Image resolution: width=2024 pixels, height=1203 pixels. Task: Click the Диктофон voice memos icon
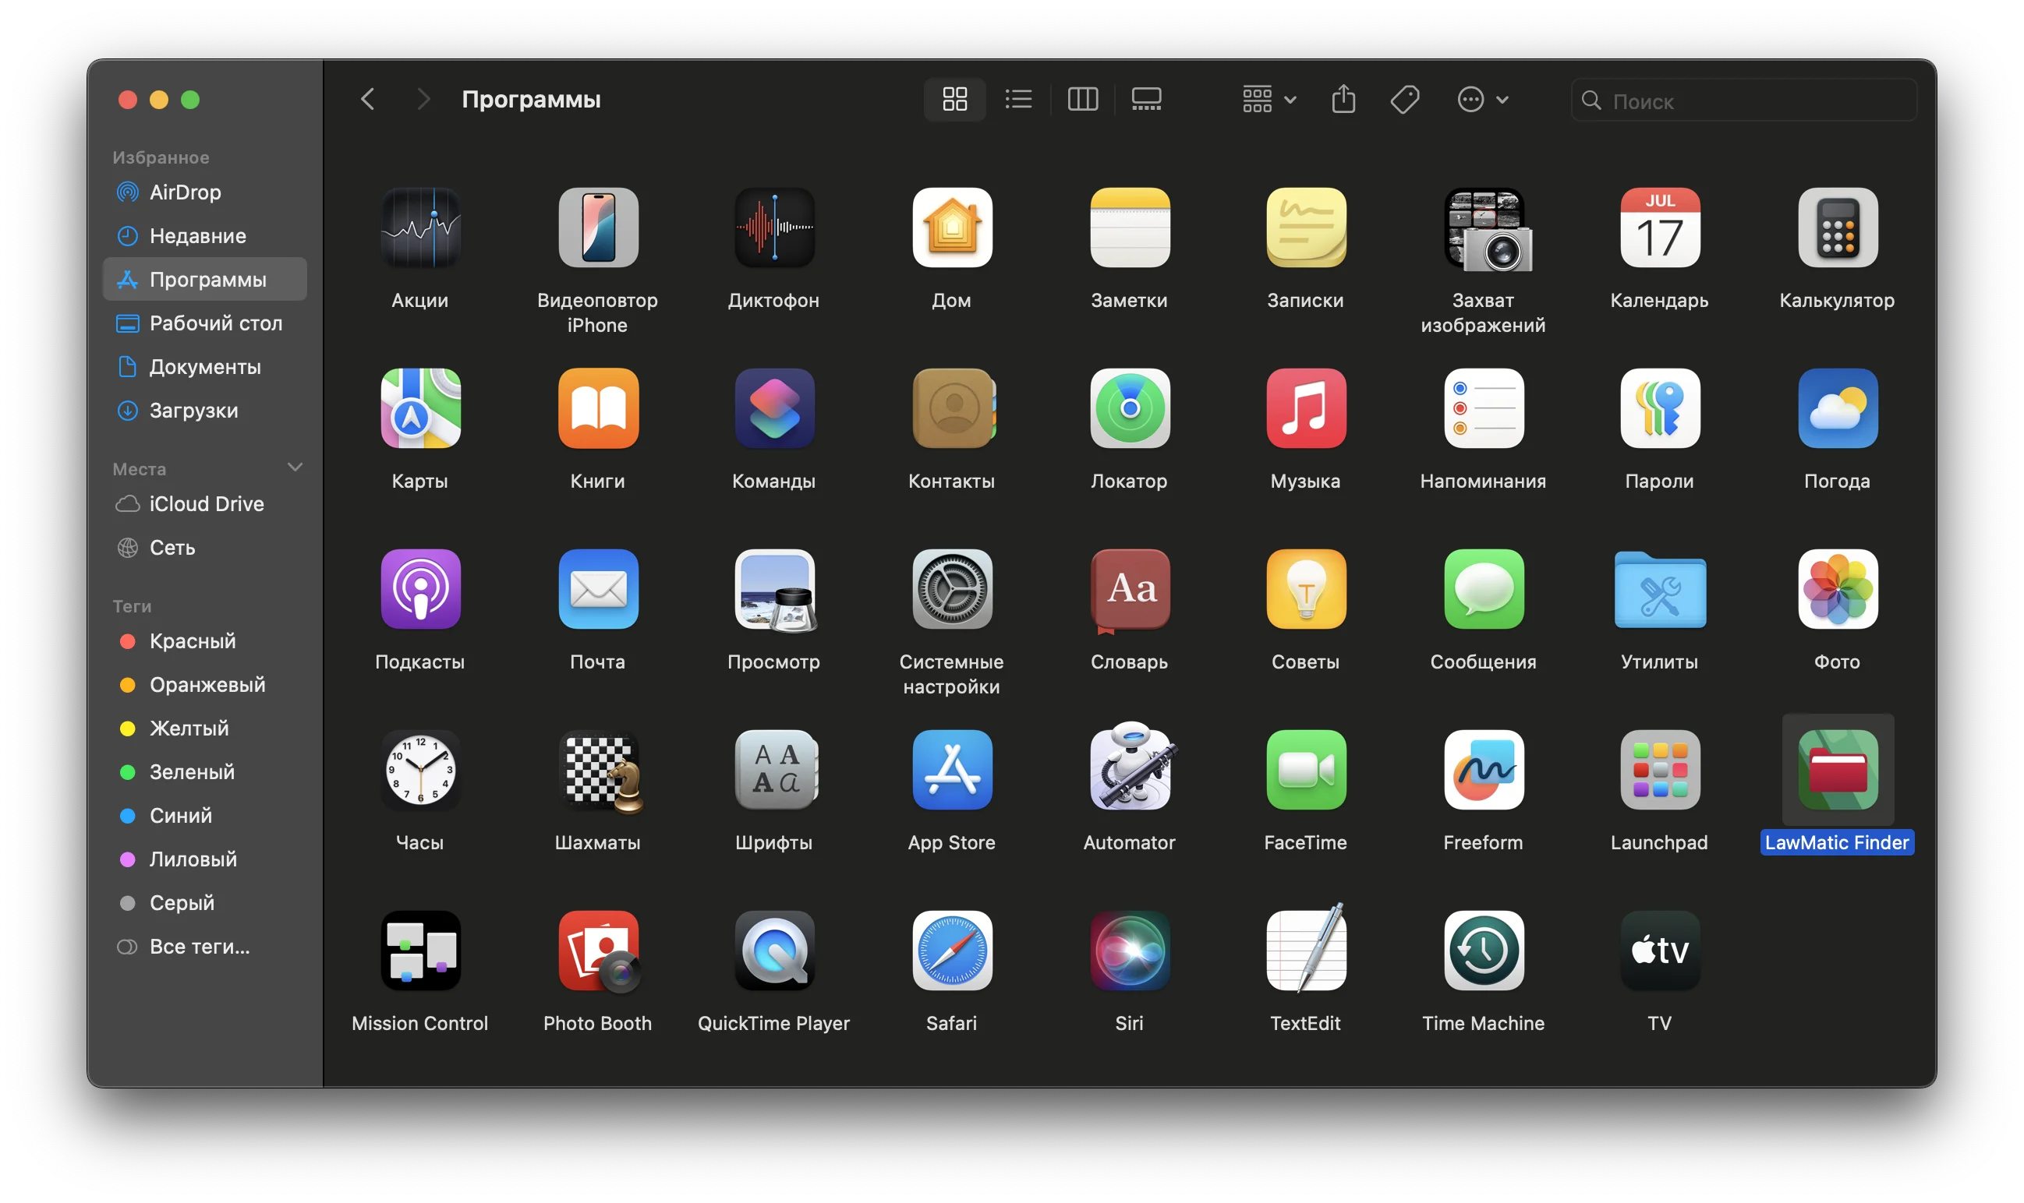click(775, 228)
